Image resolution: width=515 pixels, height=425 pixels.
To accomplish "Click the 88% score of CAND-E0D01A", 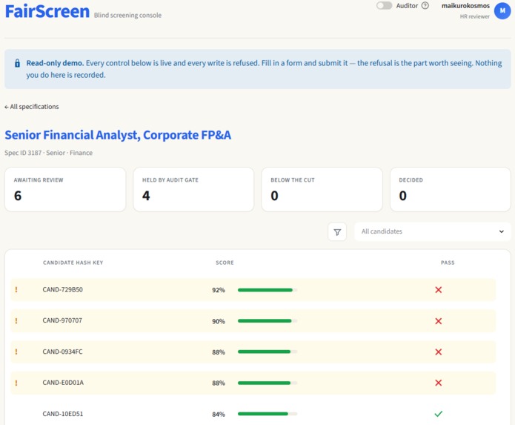I will point(219,383).
